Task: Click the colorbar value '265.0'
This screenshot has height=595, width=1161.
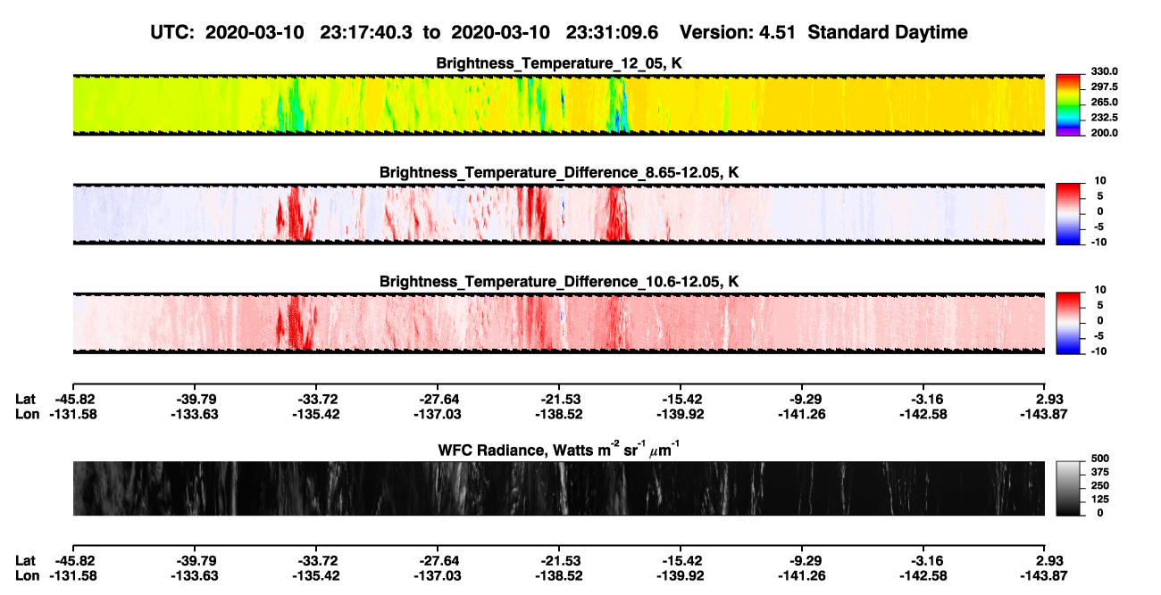Action: pyautogui.click(x=1105, y=102)
